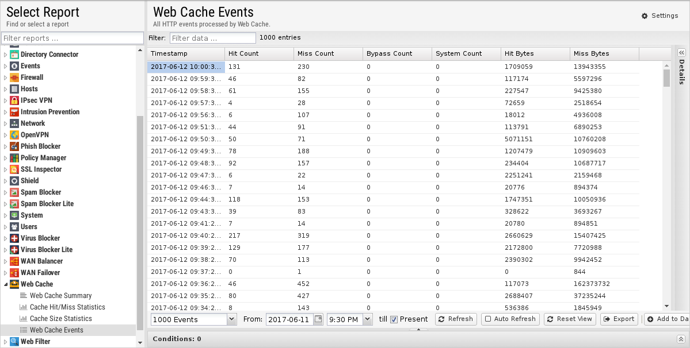Click the Intrusion Prevention icon

pyautogui.click(x=14, y=112)
